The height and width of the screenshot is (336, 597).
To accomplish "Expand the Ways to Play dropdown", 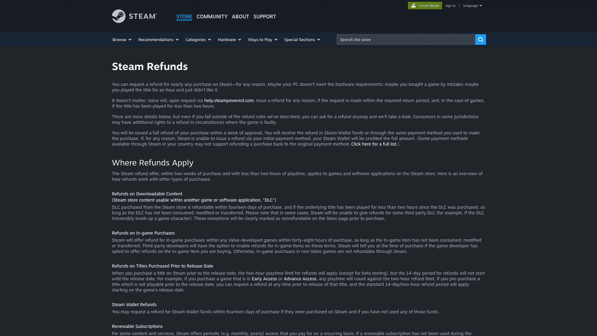I will (x=263, y=39).
